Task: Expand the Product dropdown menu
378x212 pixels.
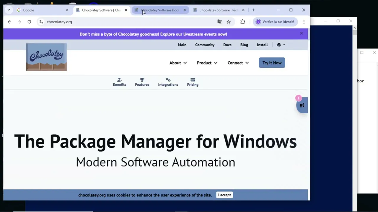Action: coord(207,63)
